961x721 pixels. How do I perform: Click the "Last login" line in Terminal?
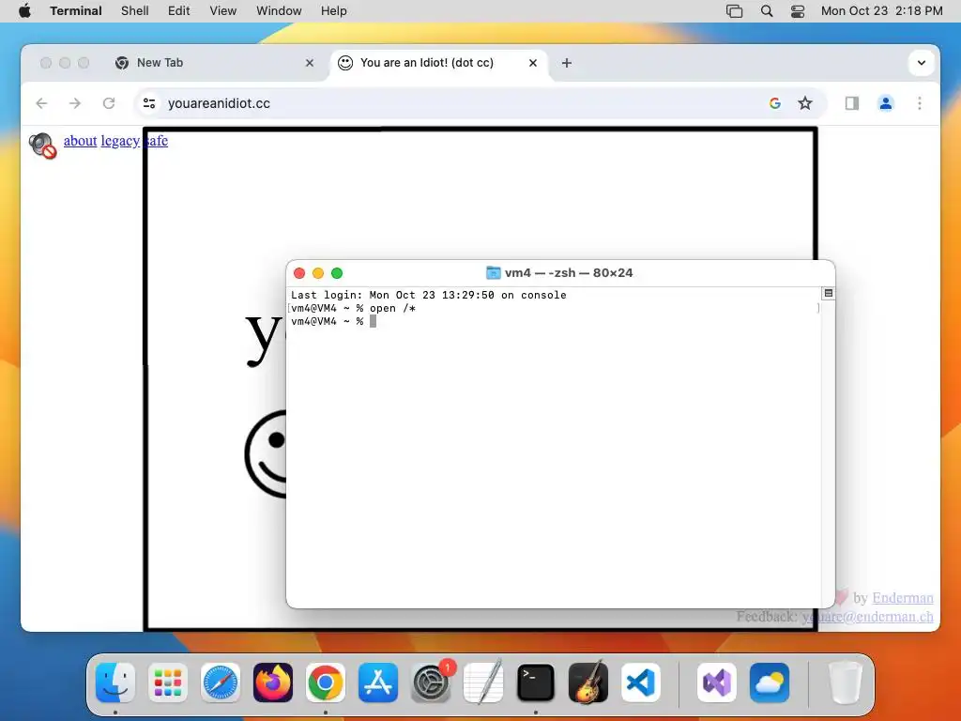[x=428, y=295]
